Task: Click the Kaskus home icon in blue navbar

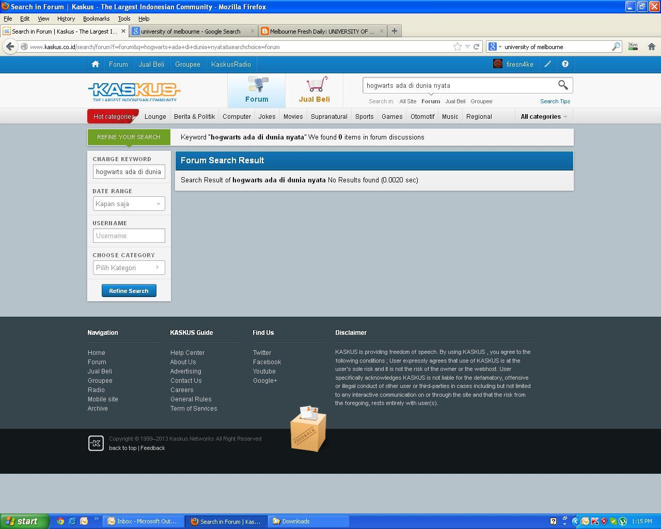Action: [x=95, y=64]
